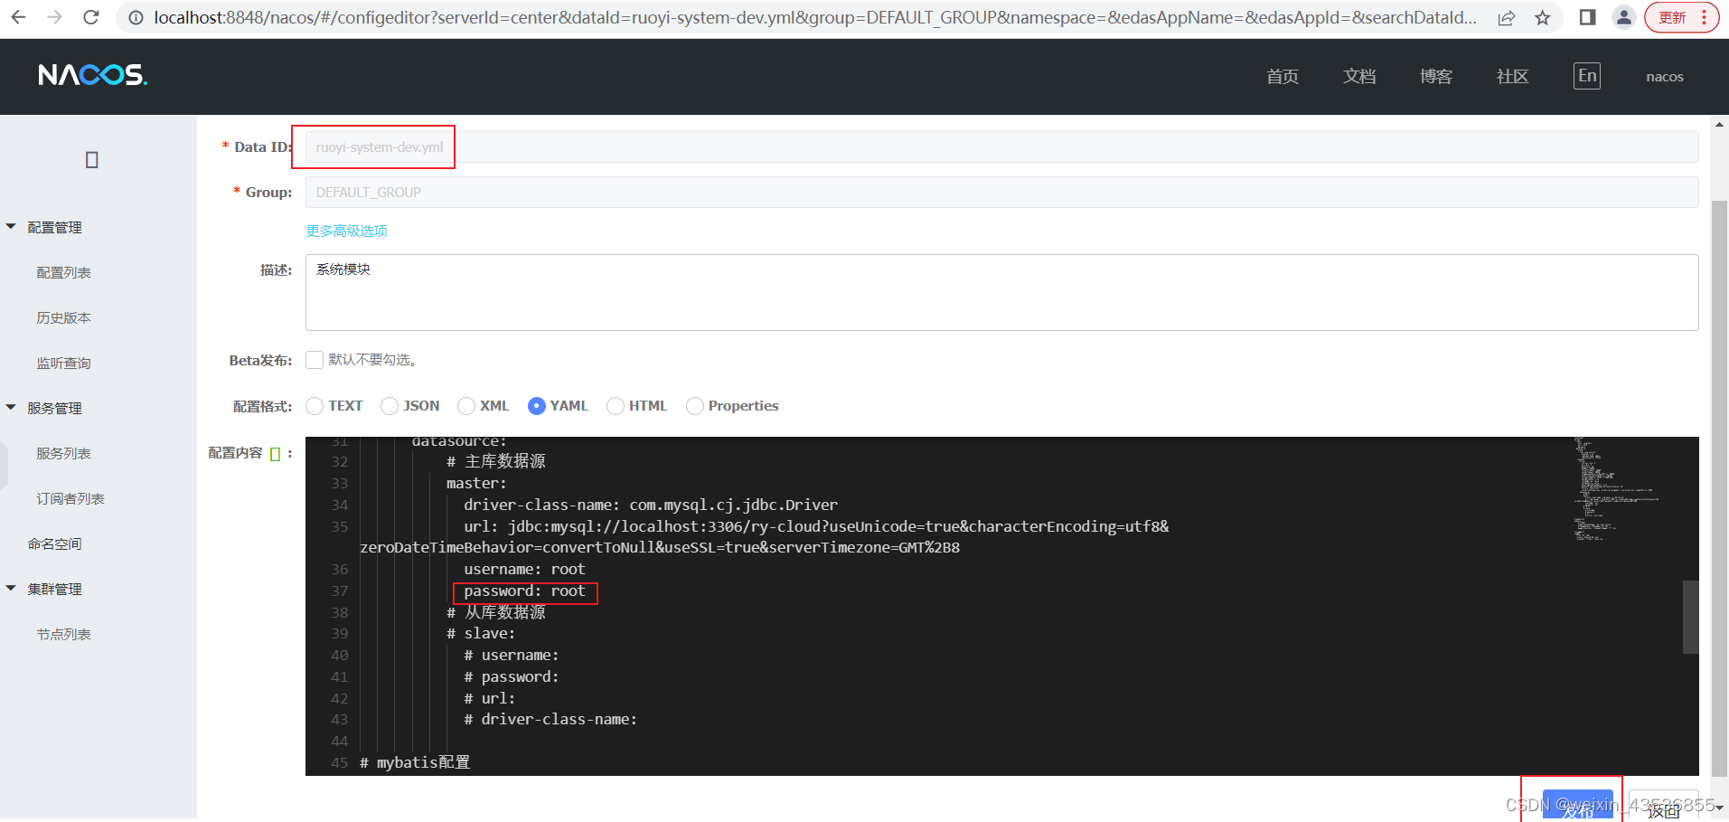Go back using browser back arrow

tap(18, 17)
